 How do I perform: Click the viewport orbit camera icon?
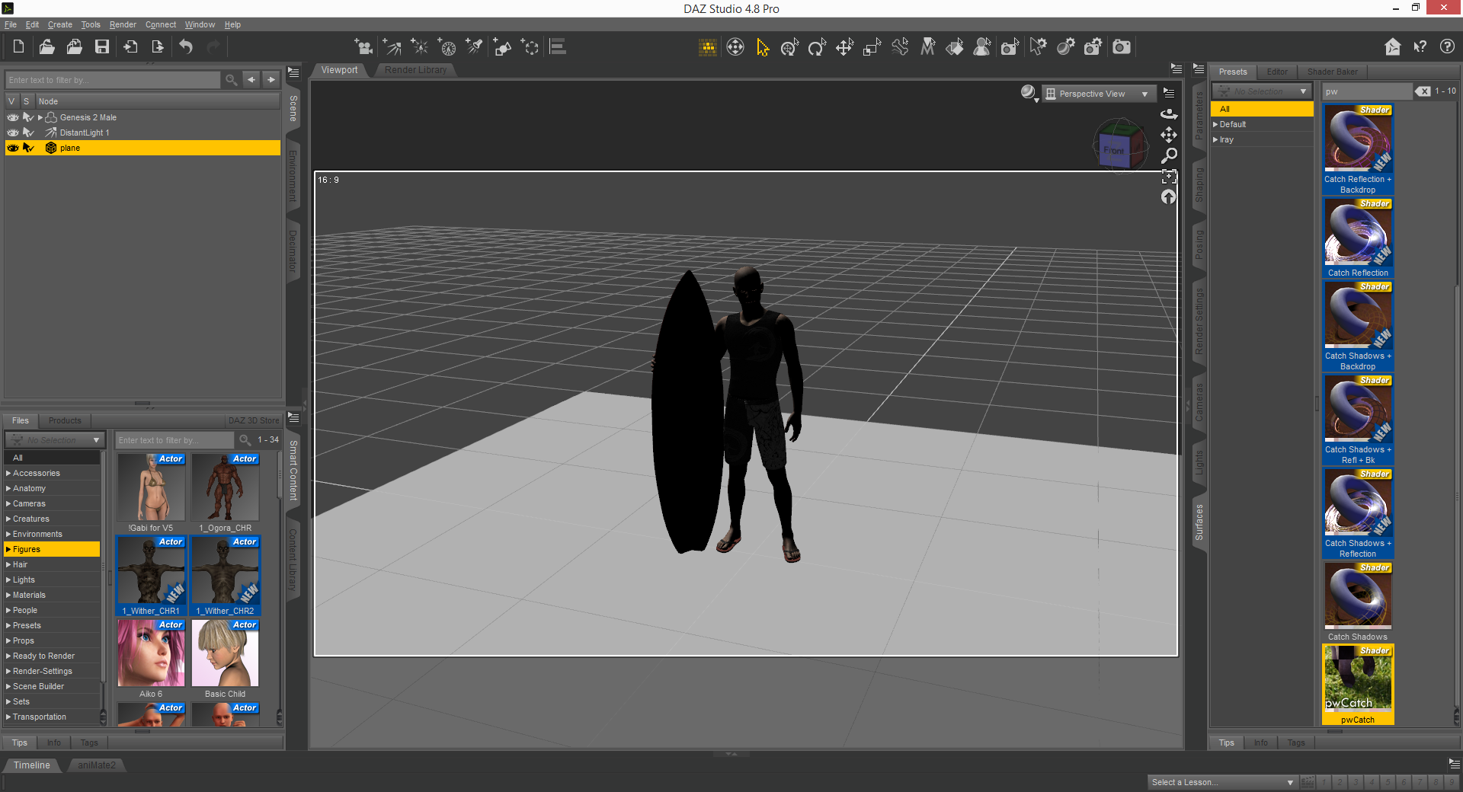[x=1169, y=114]
